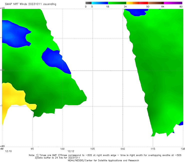185x162 pixels.
Task: Click the longitude axis label '95'
Action: click(32, 149)
